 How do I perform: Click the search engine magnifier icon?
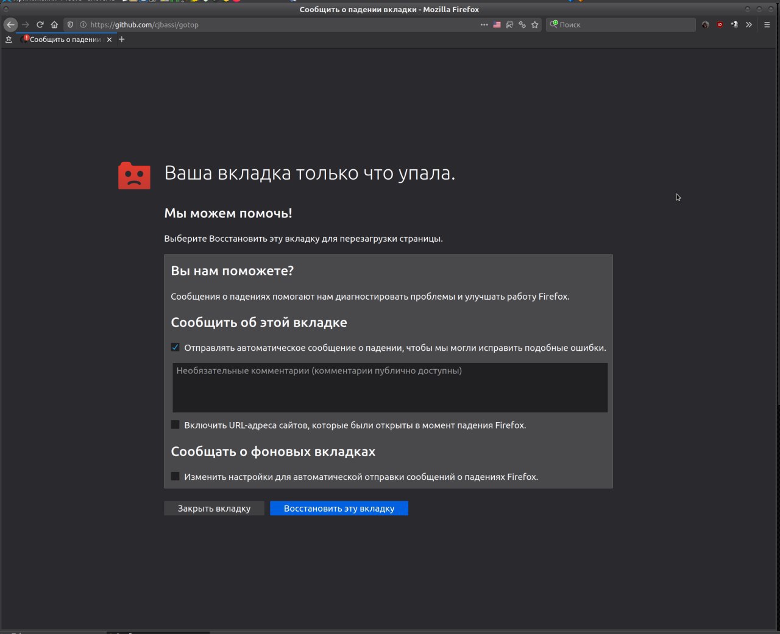pos(553,24)
